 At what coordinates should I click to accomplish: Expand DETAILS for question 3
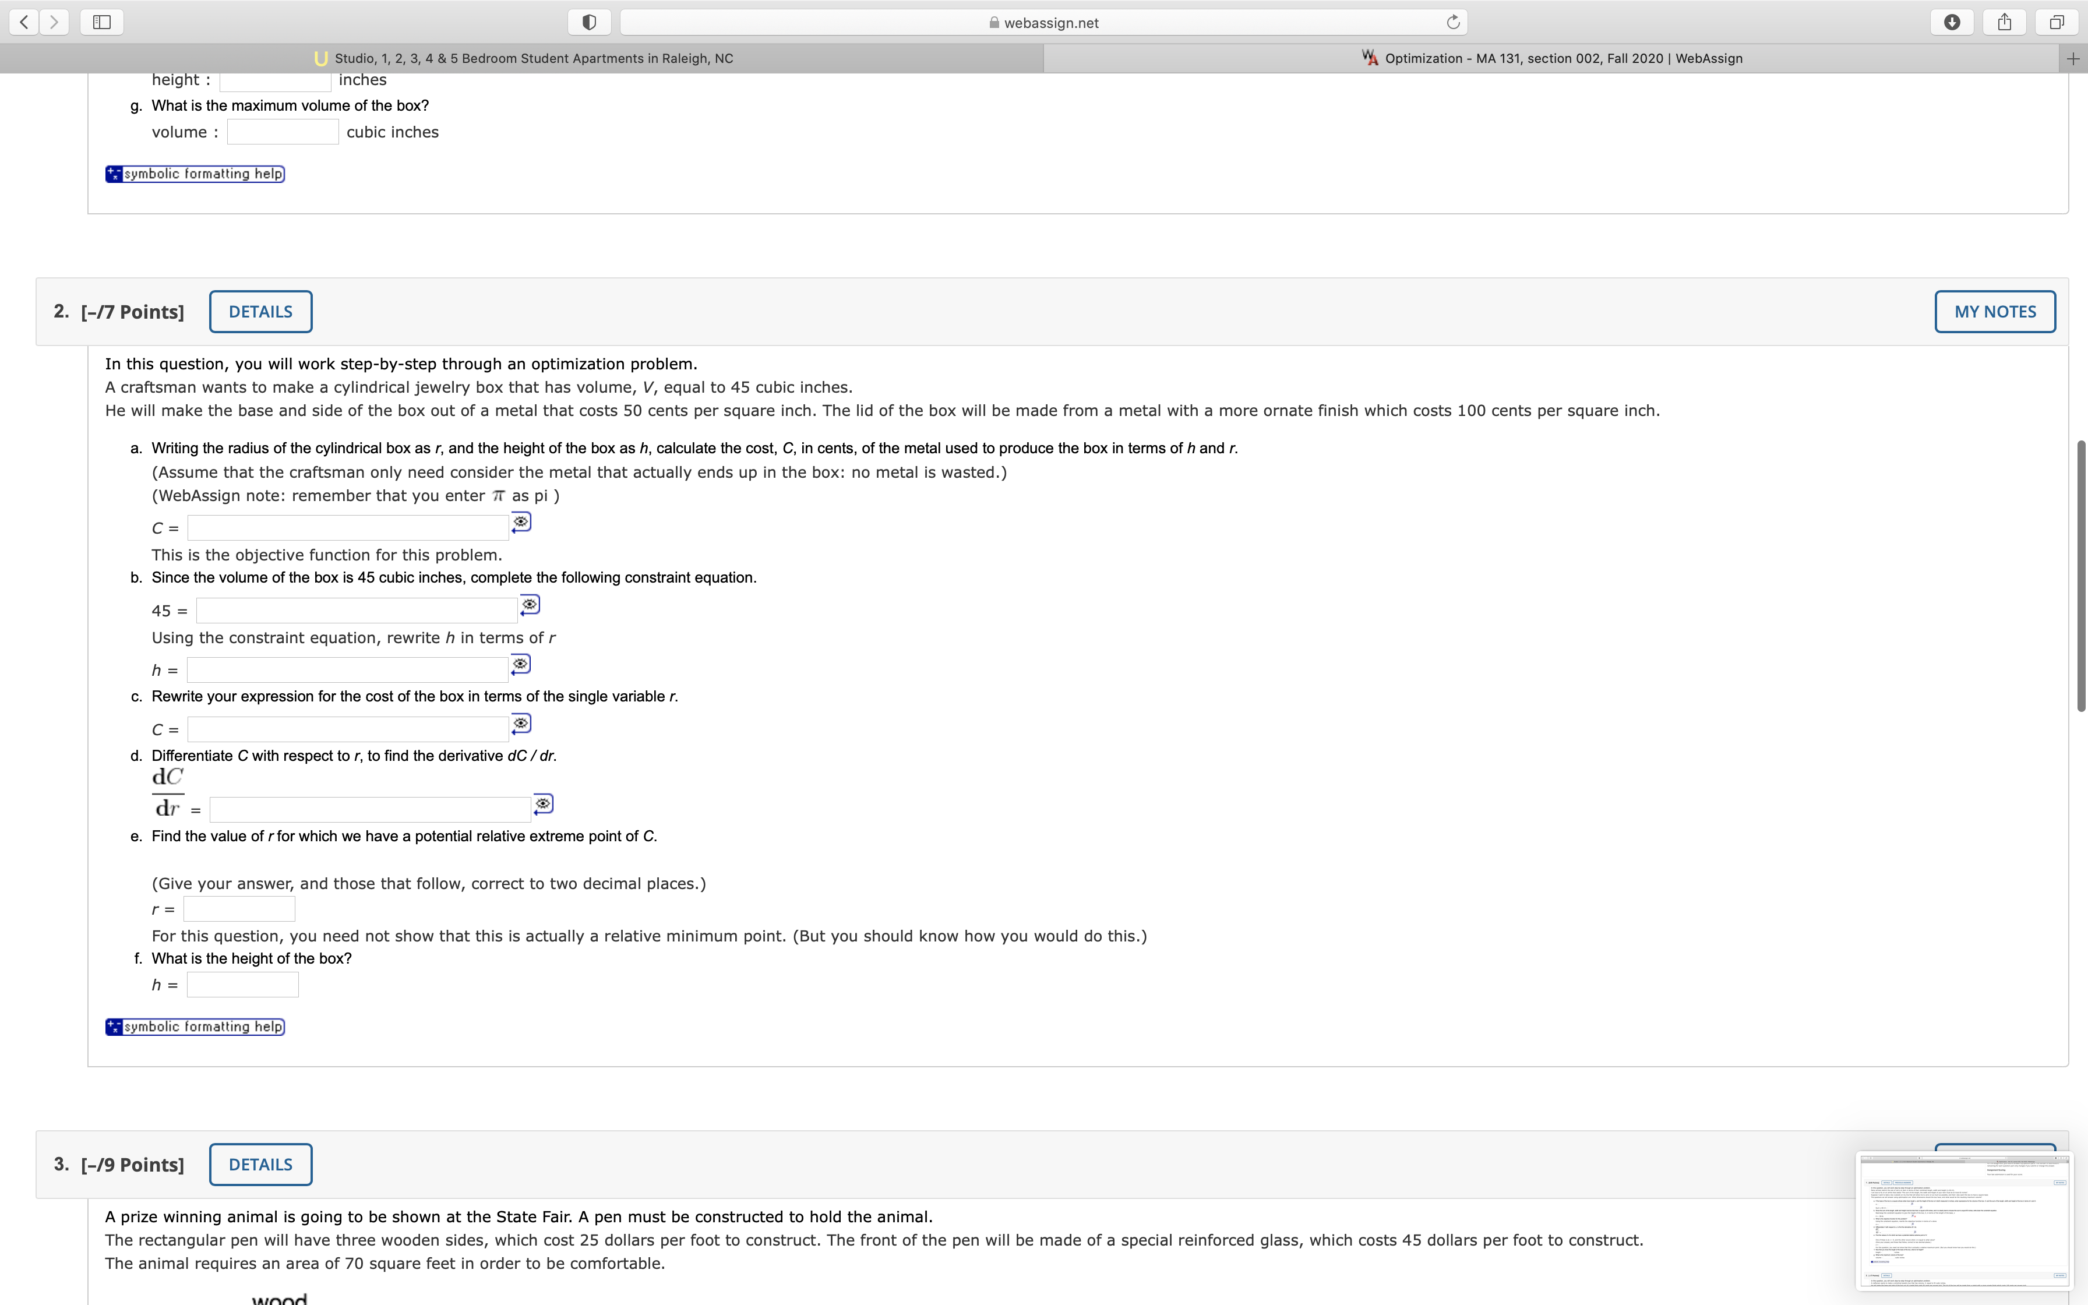tap(260, 1163)
